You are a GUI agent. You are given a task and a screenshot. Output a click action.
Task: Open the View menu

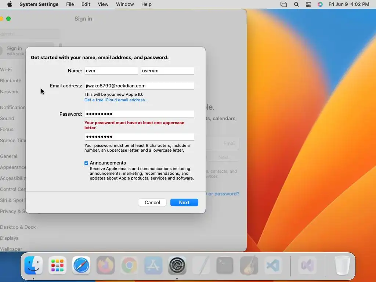[x=103, y=4]
